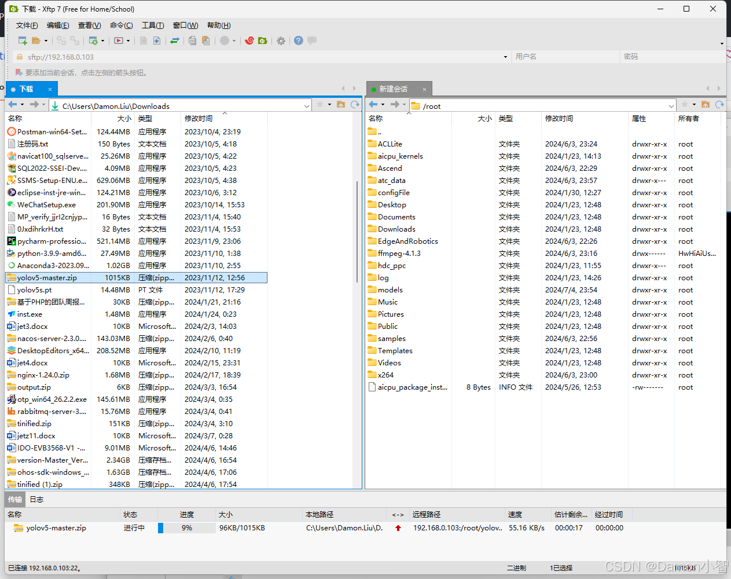The height and width of the screenshot is (579, 731).
Task: Open the 帮助(H) menu
Action: (219, 25)
